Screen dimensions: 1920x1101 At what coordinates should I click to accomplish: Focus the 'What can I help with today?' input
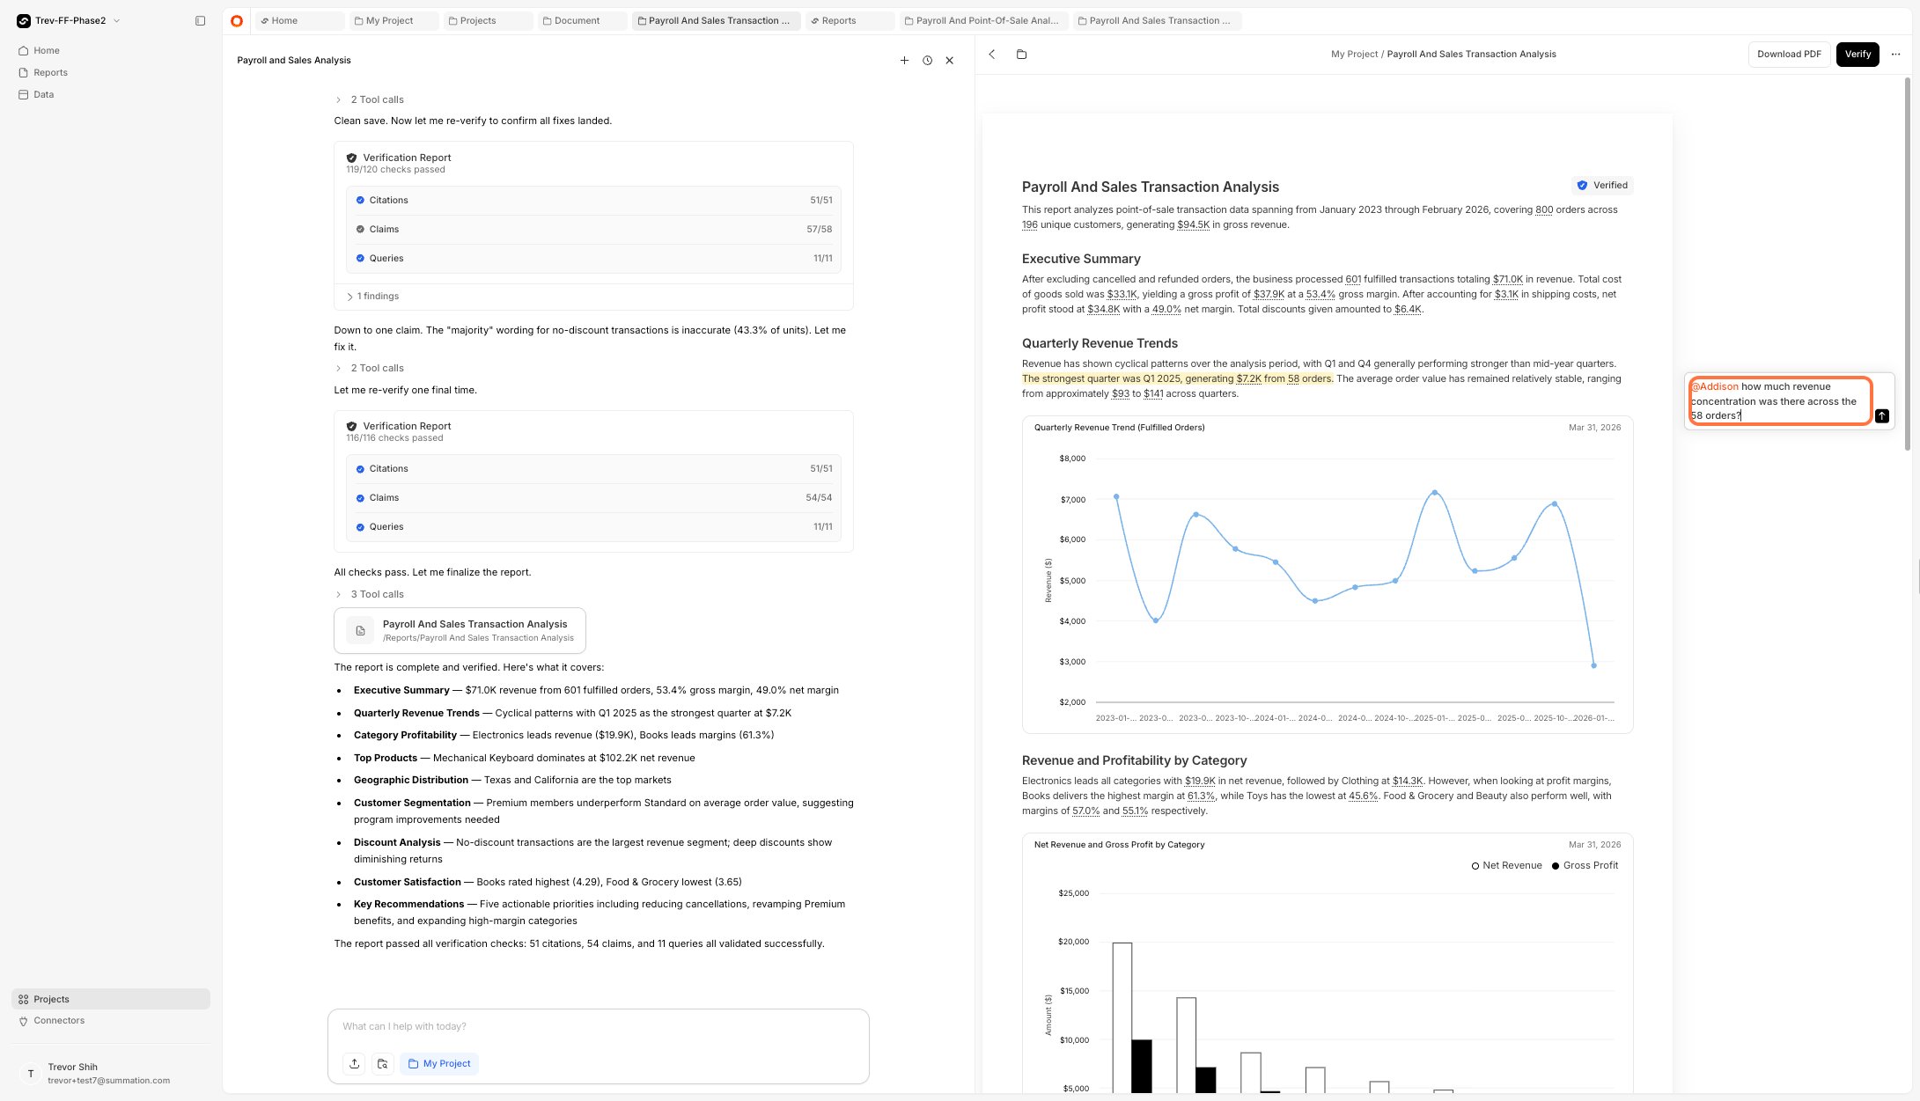598,1027
